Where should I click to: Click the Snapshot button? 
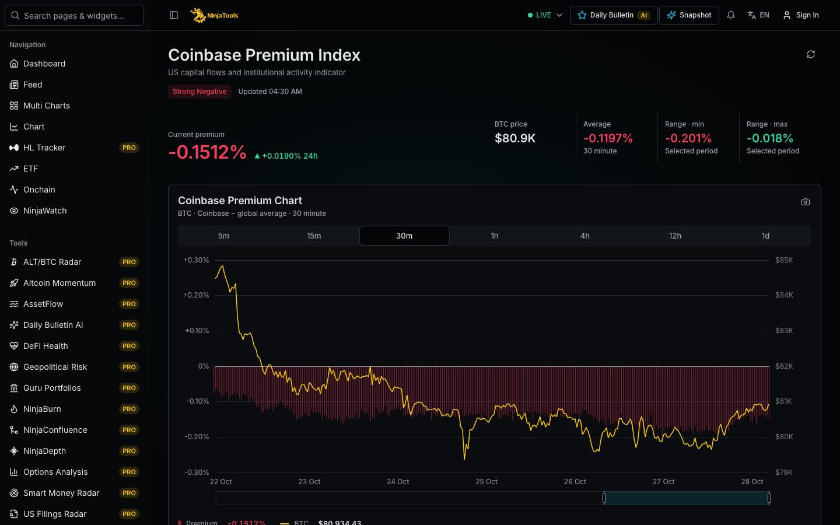point(689,15)
